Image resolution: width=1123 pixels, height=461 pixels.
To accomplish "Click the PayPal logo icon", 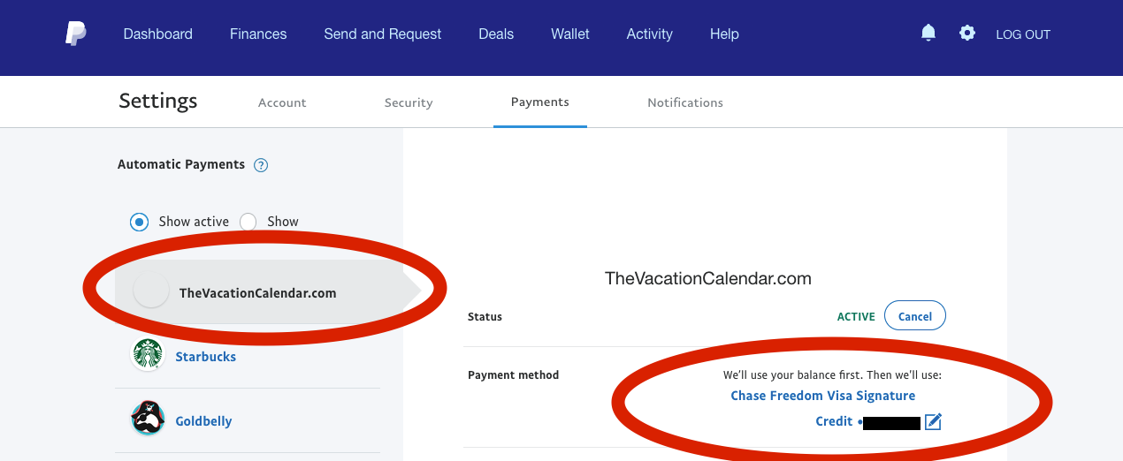I will click(x=75, y=34).
